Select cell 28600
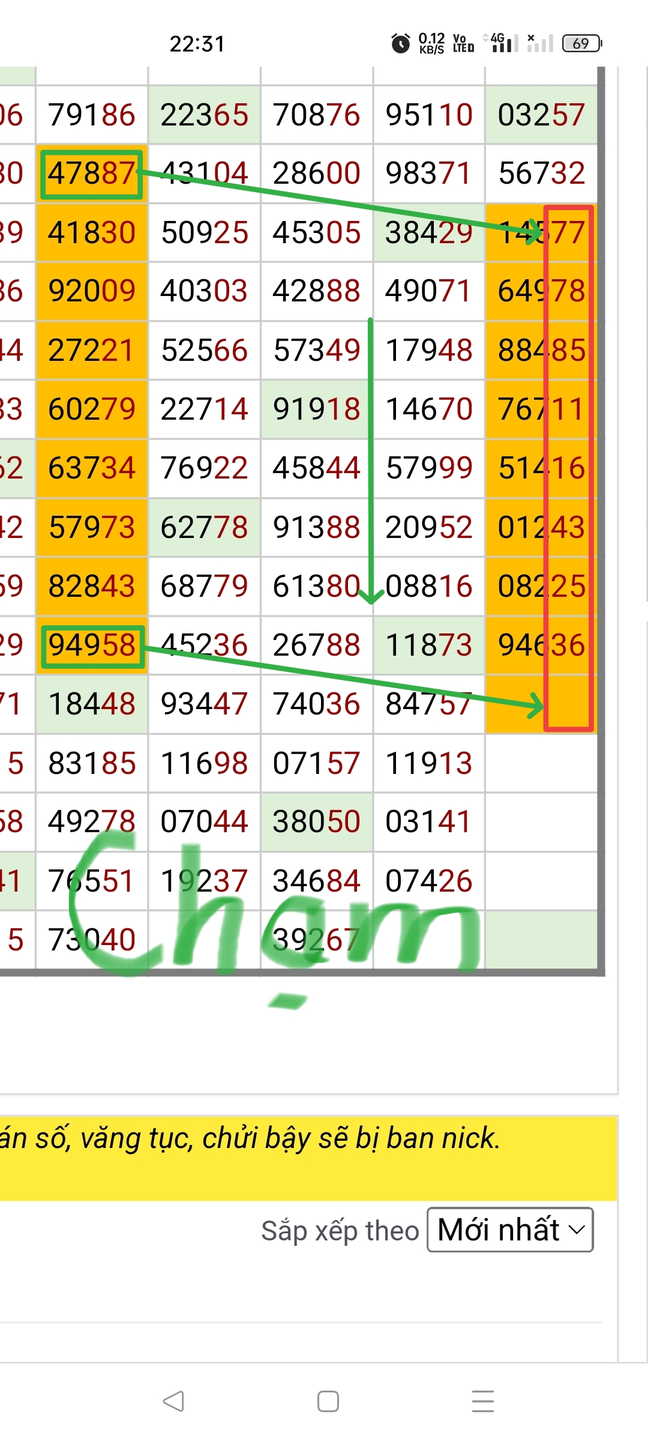 tap(317, 174)
